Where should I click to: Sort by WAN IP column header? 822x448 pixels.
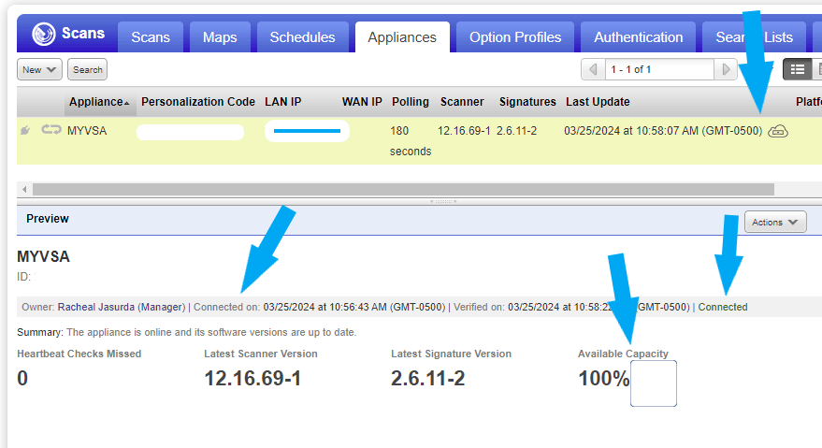coord(362,102)
